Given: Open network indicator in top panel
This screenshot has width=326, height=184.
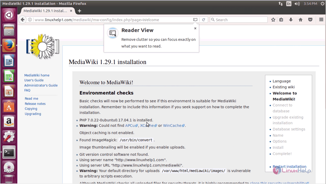Looking at the screenshot, I should point(281,4).
